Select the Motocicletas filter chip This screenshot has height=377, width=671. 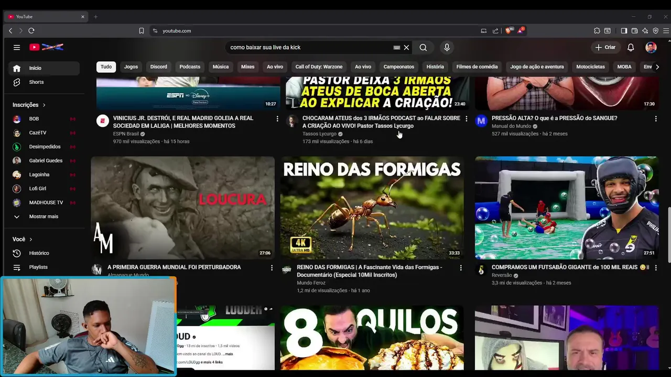click(590, 66)
